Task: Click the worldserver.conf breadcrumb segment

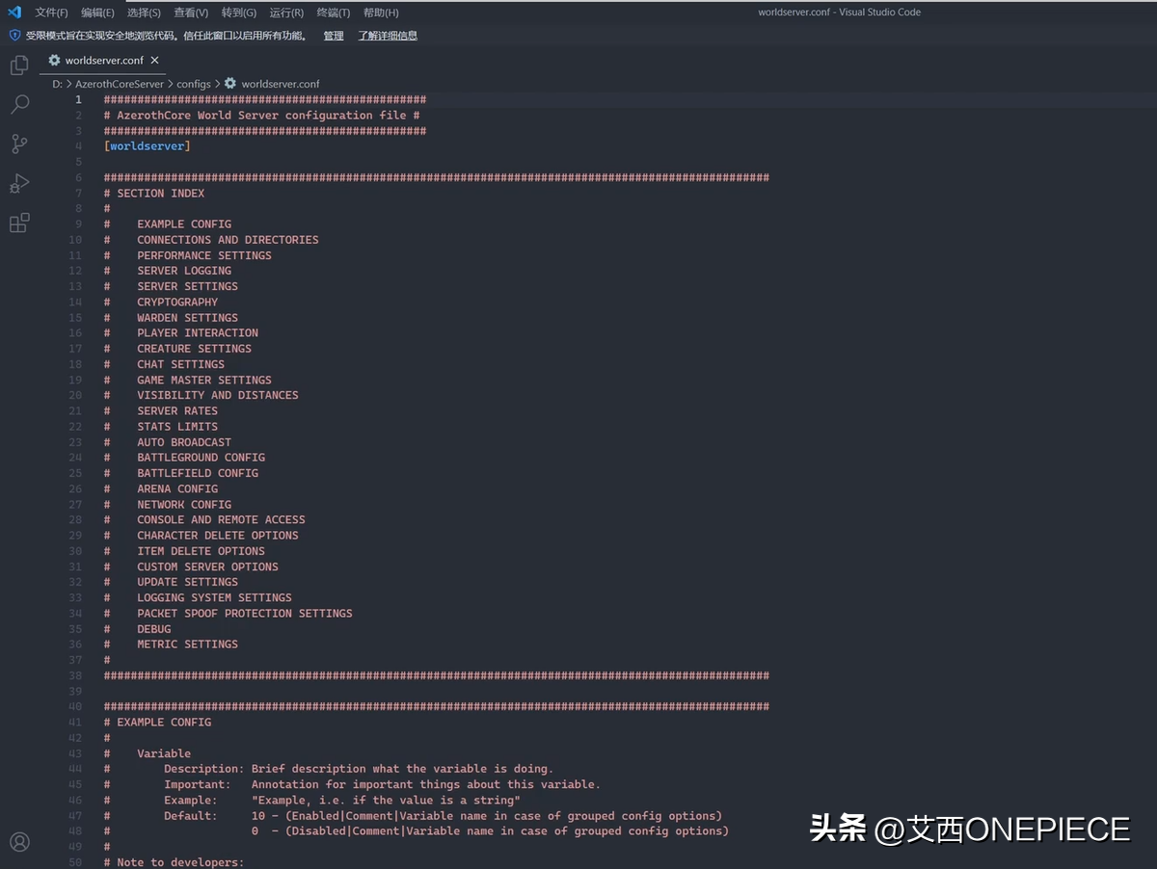Action: [281, 84]
